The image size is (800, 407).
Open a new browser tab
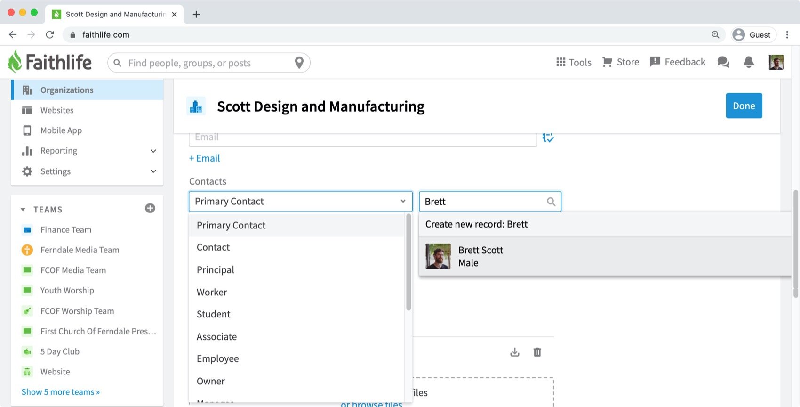point(196,14)
